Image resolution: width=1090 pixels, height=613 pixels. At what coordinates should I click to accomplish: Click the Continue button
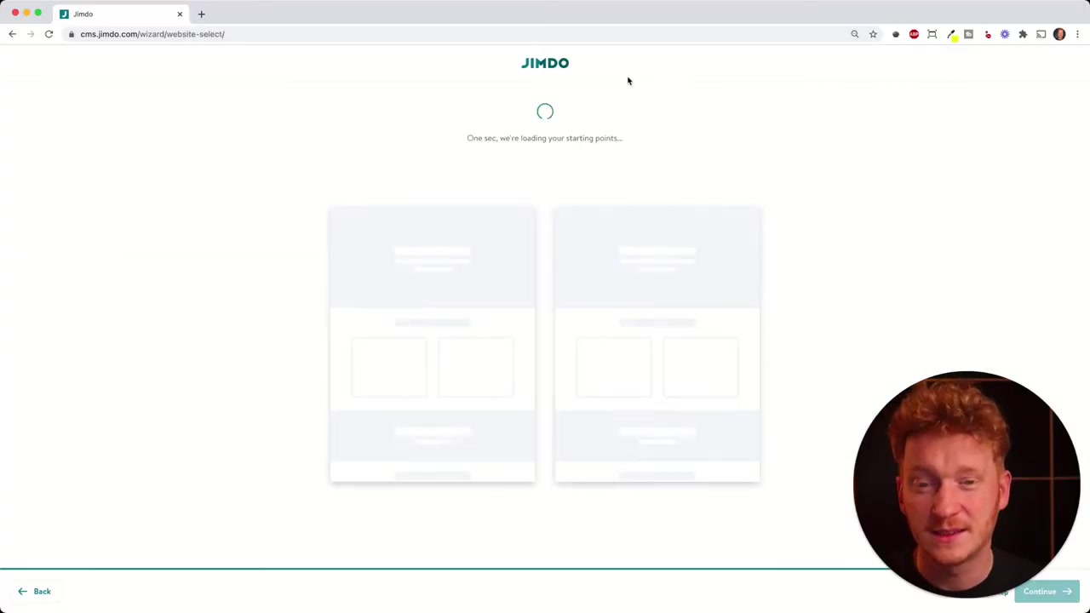point(1047,592)
